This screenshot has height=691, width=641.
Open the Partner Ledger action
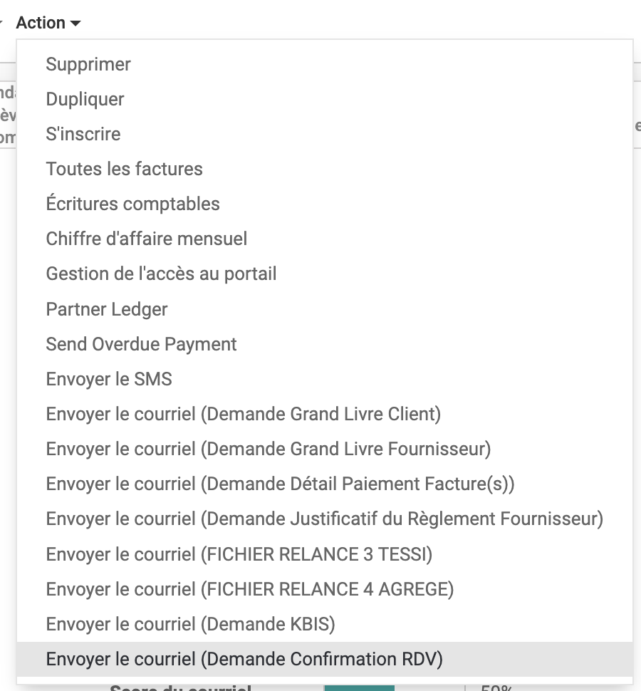pos(325,309)
